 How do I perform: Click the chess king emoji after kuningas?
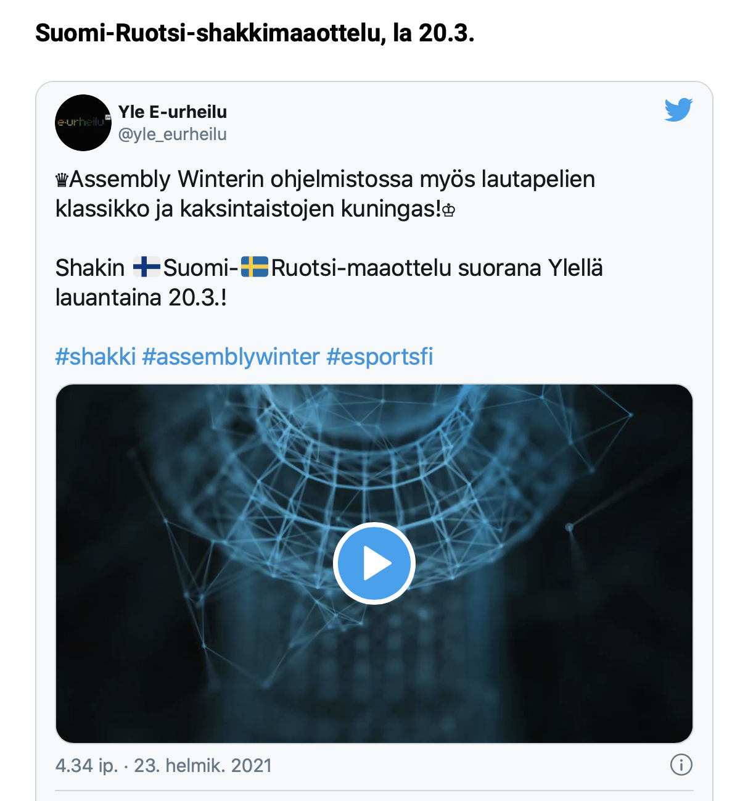click(x=449, y=210)
